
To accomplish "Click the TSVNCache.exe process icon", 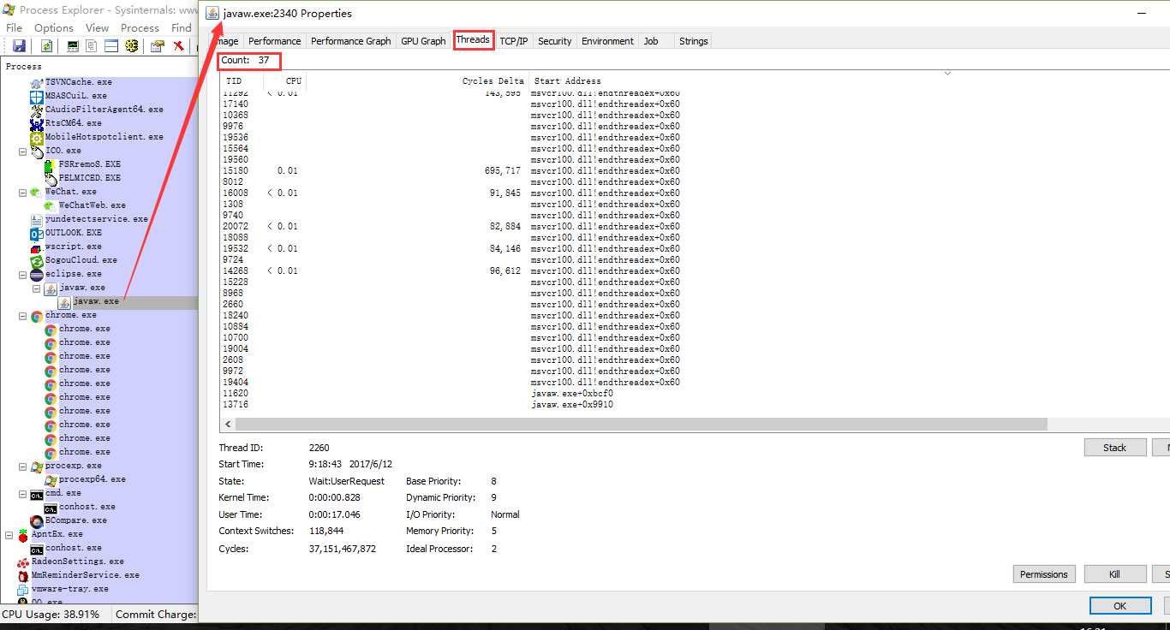I will (37, 82).
